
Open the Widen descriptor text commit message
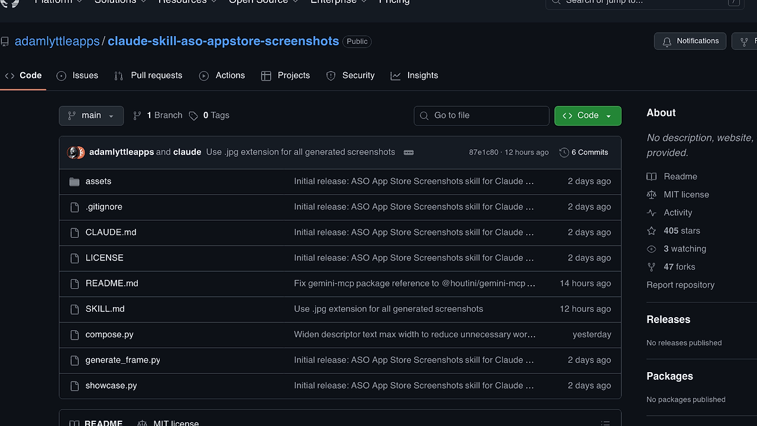[415, 334]
